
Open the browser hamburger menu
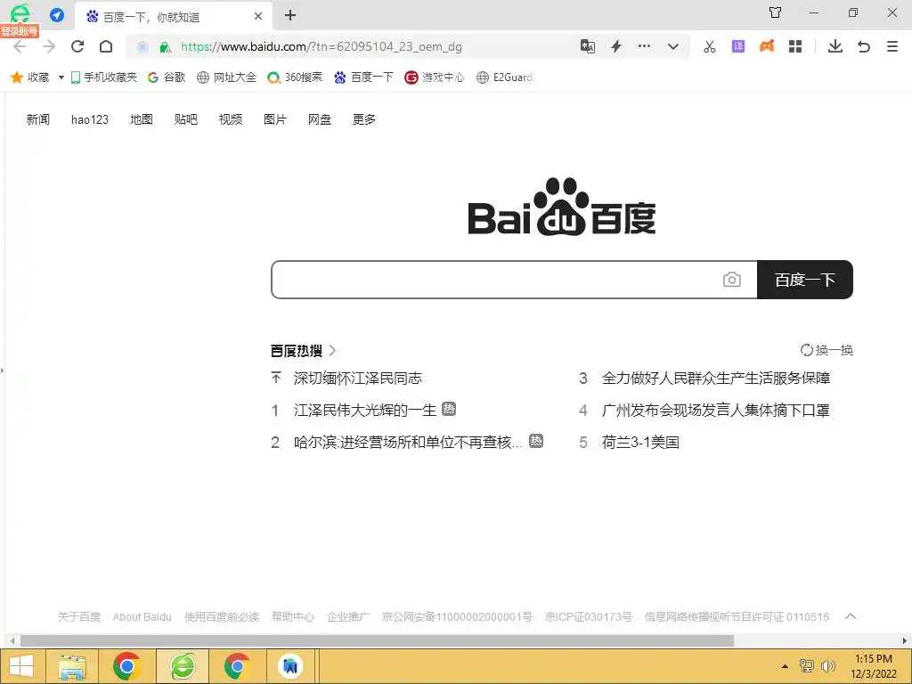(x=892, y=46)
